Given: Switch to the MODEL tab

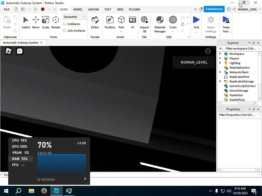Looking at the screenshot, I should point(78,9).
